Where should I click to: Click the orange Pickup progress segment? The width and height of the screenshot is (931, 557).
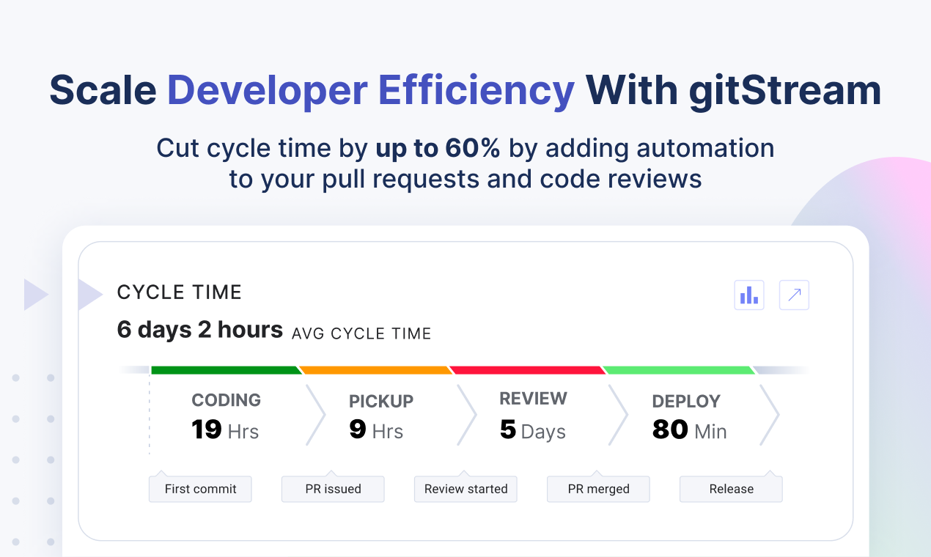(x=376, y=370)
